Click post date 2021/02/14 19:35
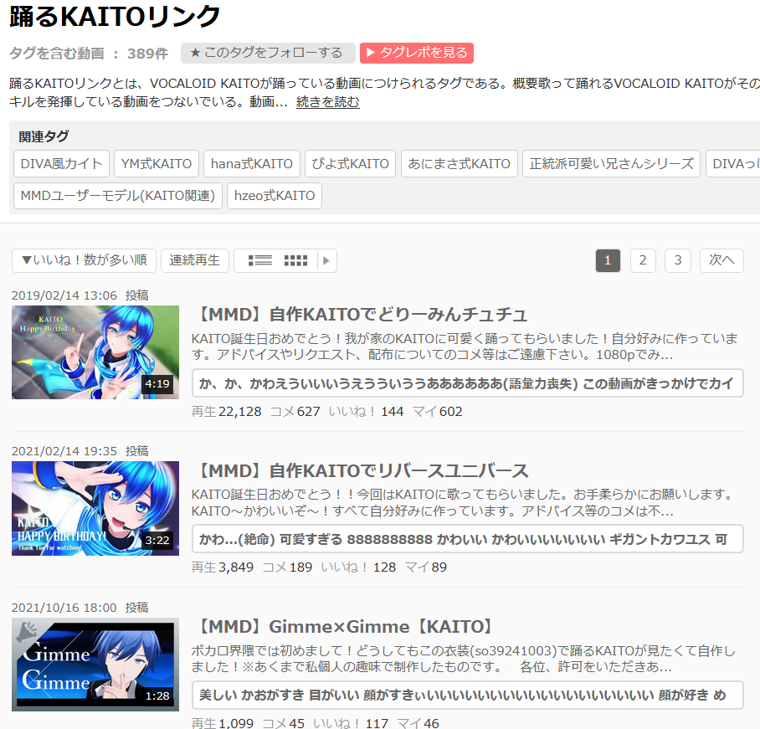The width and height of the screenshot is (760, 729). pyautogui.click(x=64, y=451)
